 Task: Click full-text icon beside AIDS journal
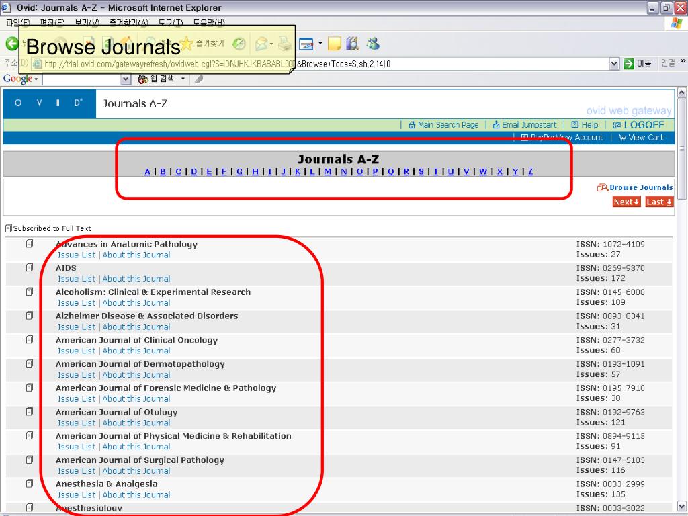coord(30,267)
